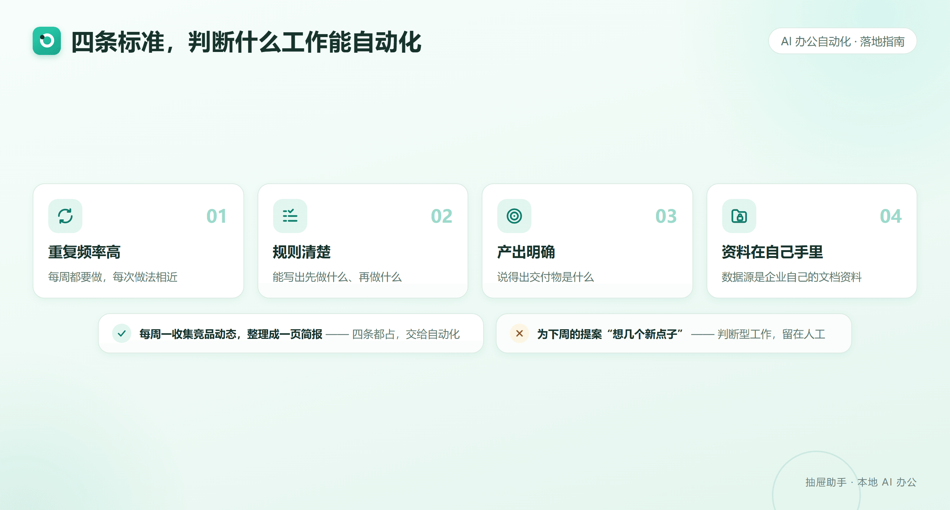950x510 pixels.
Task: Select the slide title '四条标准，判断什么工作能自动化'
Action: (x=246, y=42)
